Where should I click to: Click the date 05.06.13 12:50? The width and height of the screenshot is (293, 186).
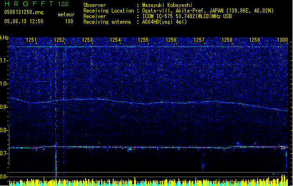[24, 21]
